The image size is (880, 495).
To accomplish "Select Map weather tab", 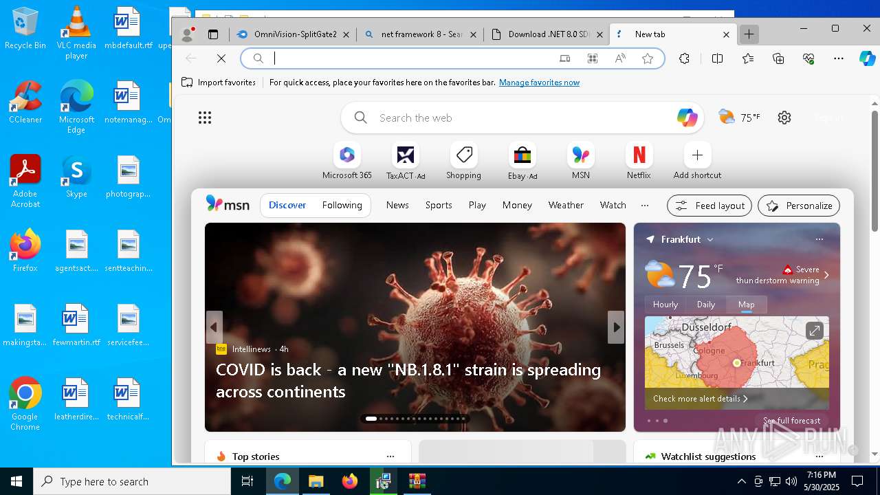I will pos(746,305).
